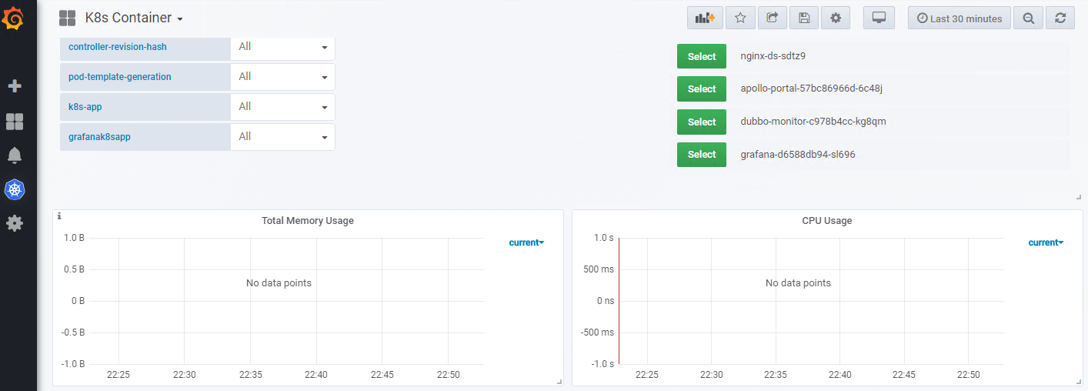Click the Add panel toolbar button

click(705, 18)
